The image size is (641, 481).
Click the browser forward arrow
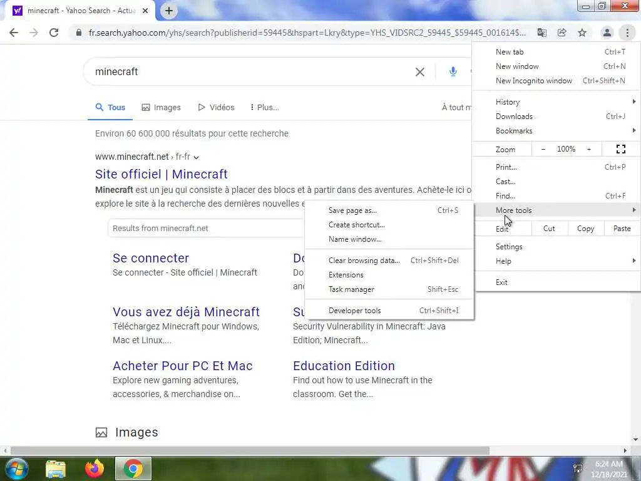[34, 33]
